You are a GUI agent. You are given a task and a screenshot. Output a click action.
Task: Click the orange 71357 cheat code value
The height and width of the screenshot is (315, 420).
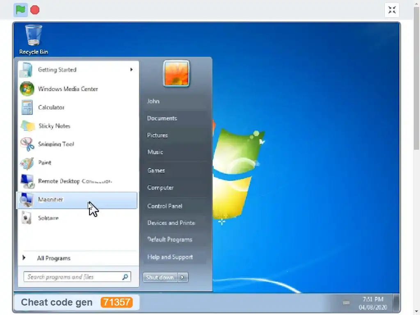117,302
